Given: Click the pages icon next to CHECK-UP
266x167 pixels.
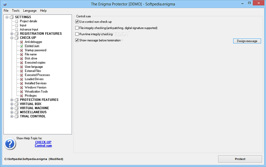Looking at the screenshot, I should point(17,38).
